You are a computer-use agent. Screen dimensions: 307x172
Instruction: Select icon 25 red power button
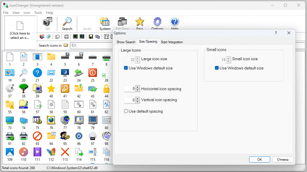[93, 73]
